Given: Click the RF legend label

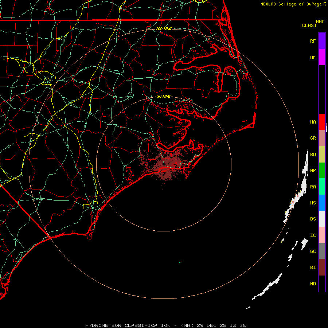Looking at the screenshot, I should pyautogui.click(x=313, y=41).
